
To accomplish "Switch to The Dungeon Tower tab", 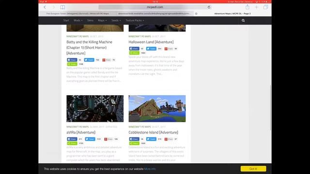I will click(x=77, y=14).
